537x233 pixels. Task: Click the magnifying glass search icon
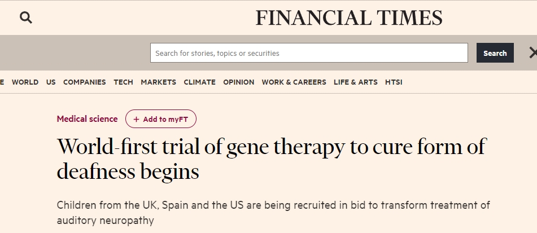click(x=26, y=18)
